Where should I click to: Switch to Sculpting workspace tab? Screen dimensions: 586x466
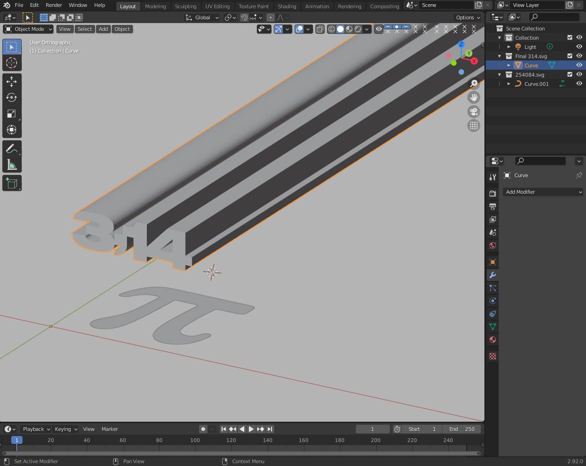186,6
